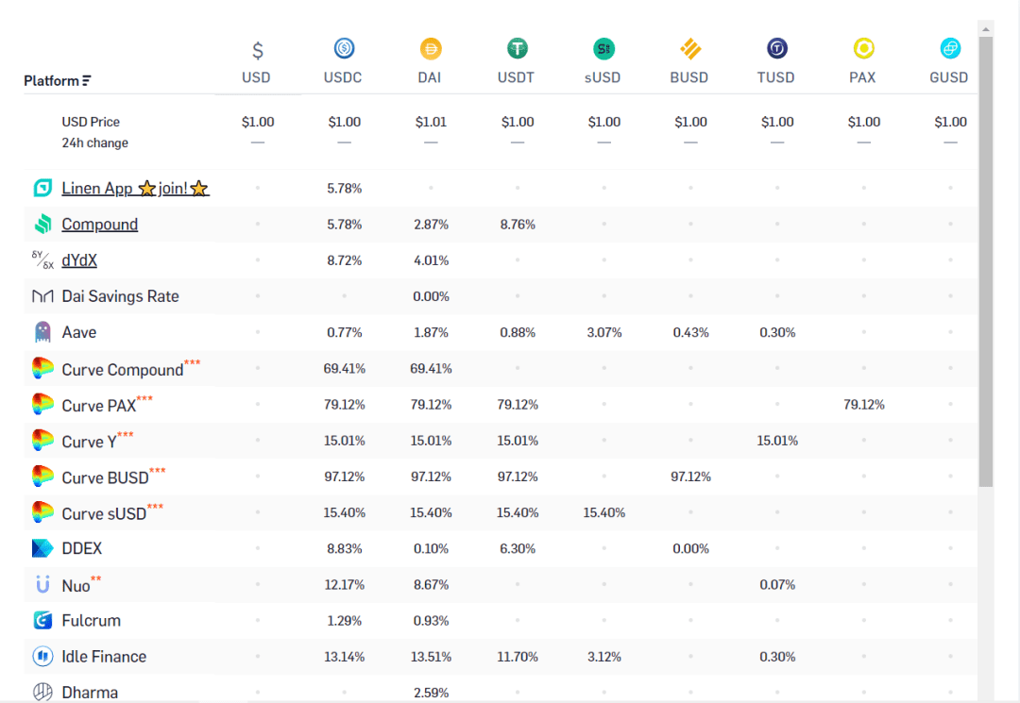This screenshot has height=703, width=1020.
Task: Click the Linen App logo icon
Action: (42, 188)
